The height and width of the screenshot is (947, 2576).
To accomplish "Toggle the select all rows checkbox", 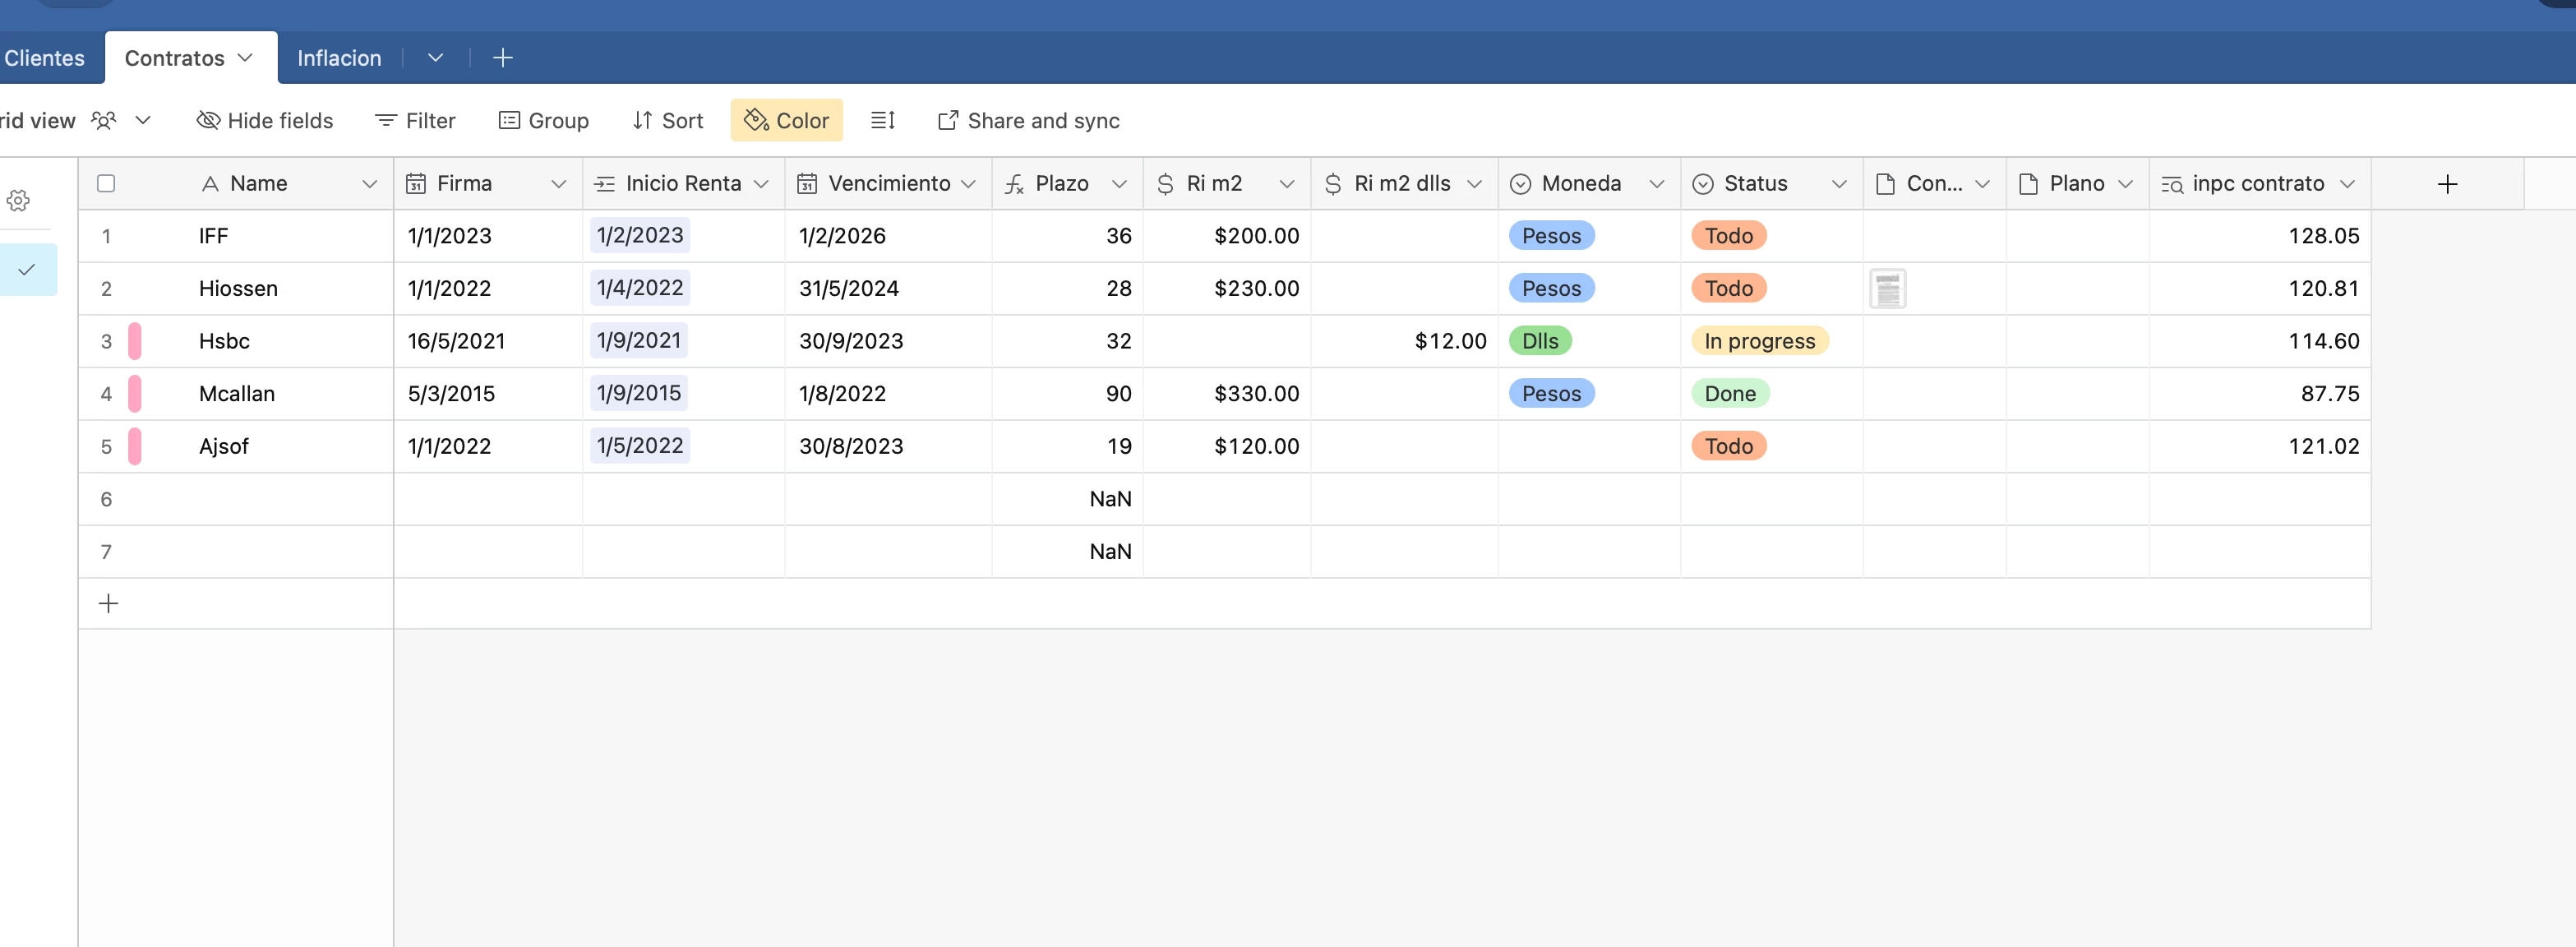I will click(106, 183).
